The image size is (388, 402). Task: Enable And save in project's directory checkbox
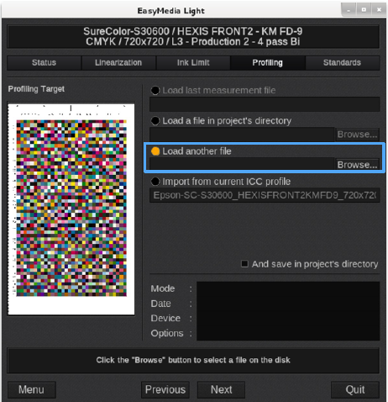pos(244,264)
